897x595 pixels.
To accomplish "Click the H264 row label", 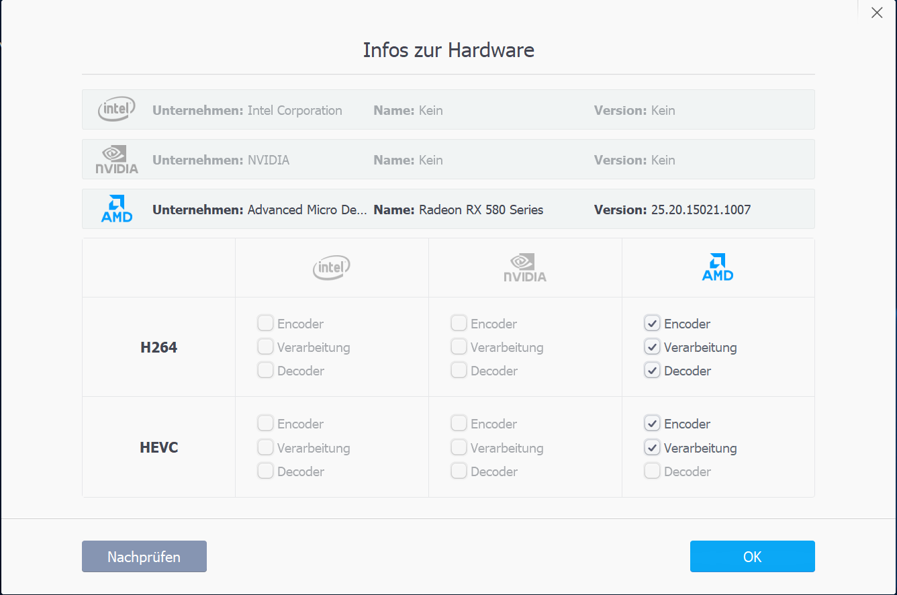I will (x=159, y=347).
